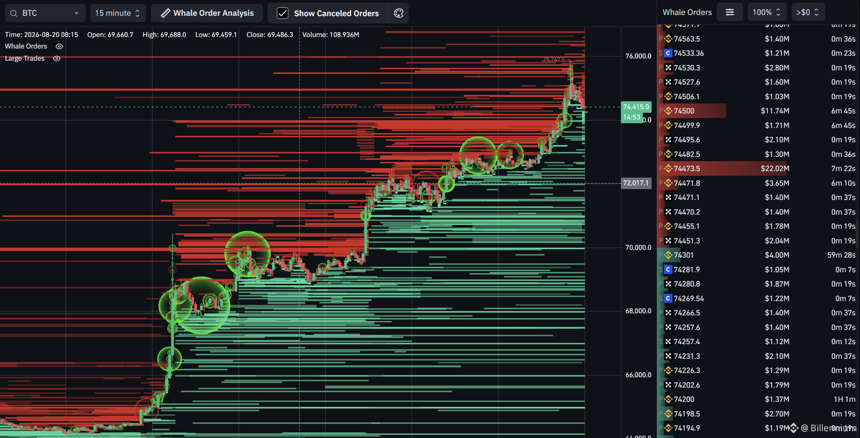
Task: Click the 72,017.1 crosshair price label
Action: (x=636, y=183)
